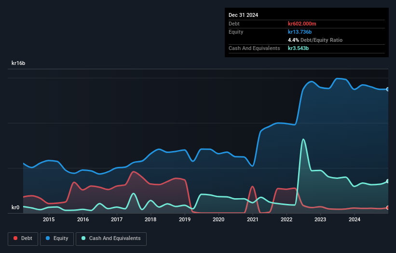Click the kr0 y-axis label
Screen dimensions: 396x253
15,207
